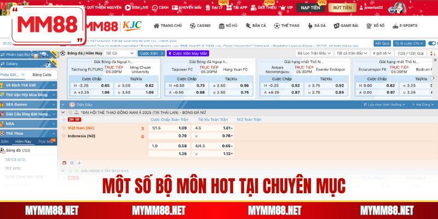Image resolution: width=438 pixels, height=219 pixels.
Task: Click the Bóng đá soccer ball sidebar icon
Action: [x=3, y=151]
